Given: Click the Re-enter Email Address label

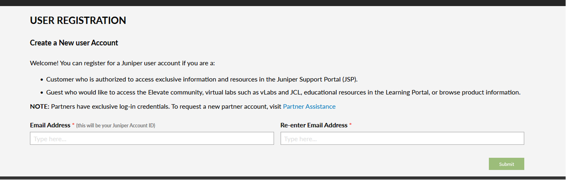Looking at the screenshot, I should point(314,125).
